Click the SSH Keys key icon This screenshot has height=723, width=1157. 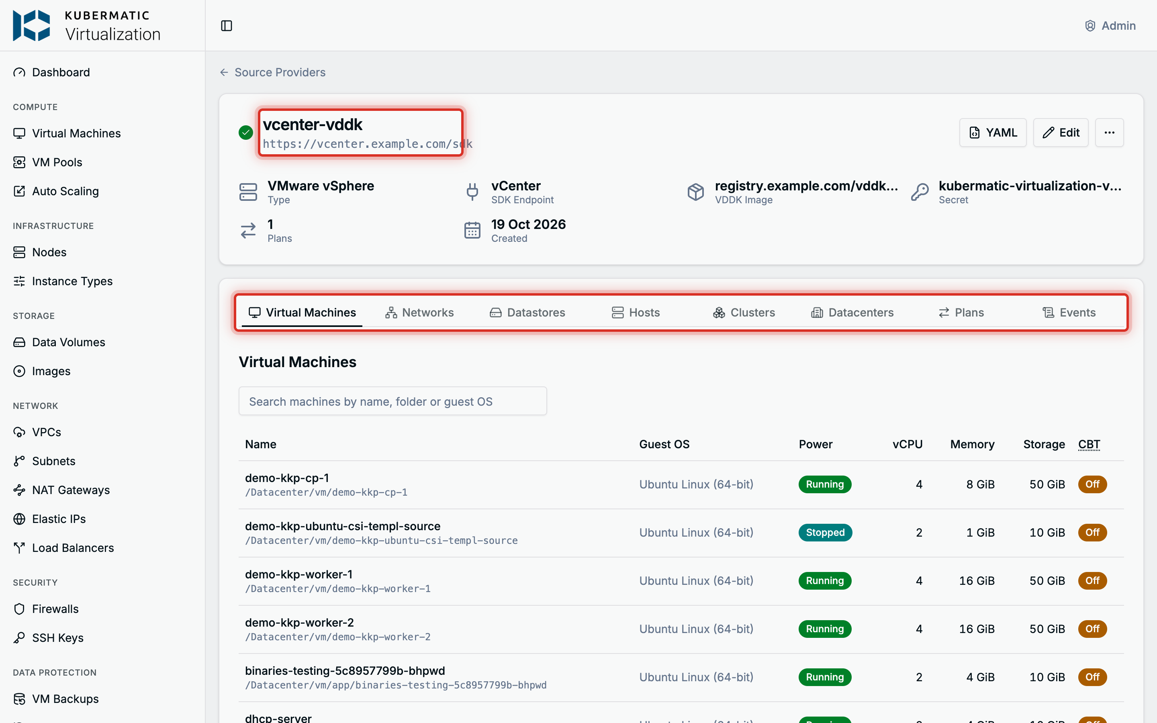pos(19,638)
